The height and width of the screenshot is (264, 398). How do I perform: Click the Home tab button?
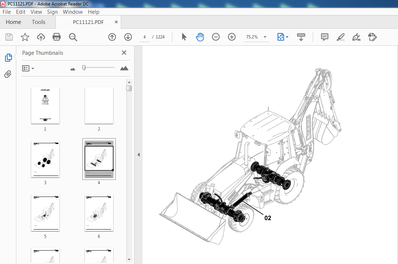tap(13, 22)
